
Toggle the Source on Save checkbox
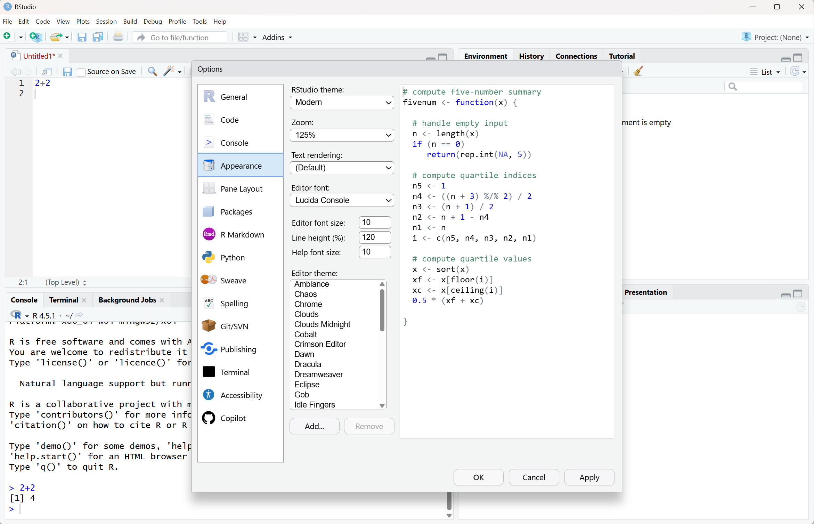point(81,72)
